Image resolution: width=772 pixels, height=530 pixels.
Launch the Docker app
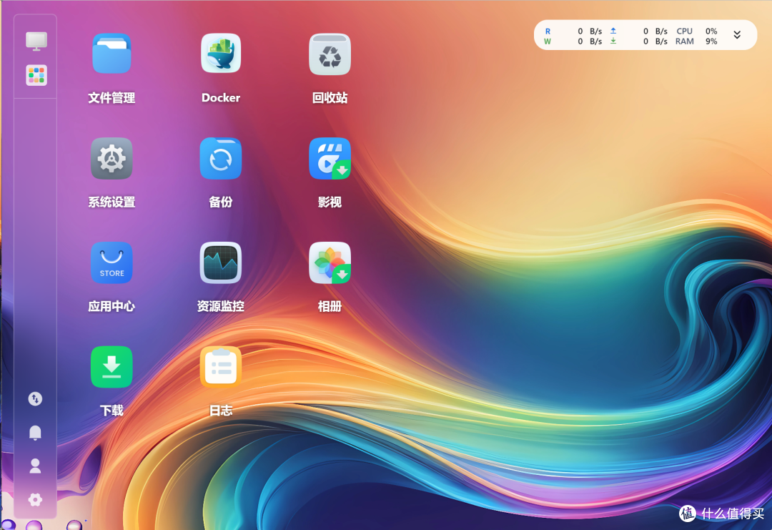tap(221, 54)
